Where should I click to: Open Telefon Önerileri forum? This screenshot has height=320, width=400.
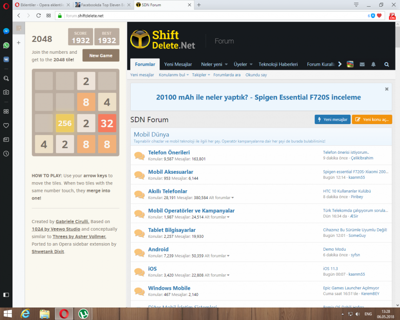point(169,152)
